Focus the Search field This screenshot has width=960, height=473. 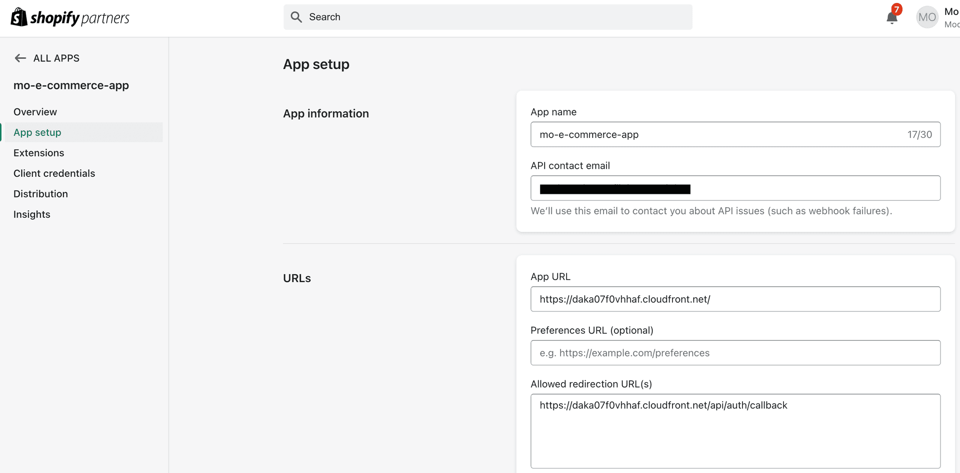488,17
